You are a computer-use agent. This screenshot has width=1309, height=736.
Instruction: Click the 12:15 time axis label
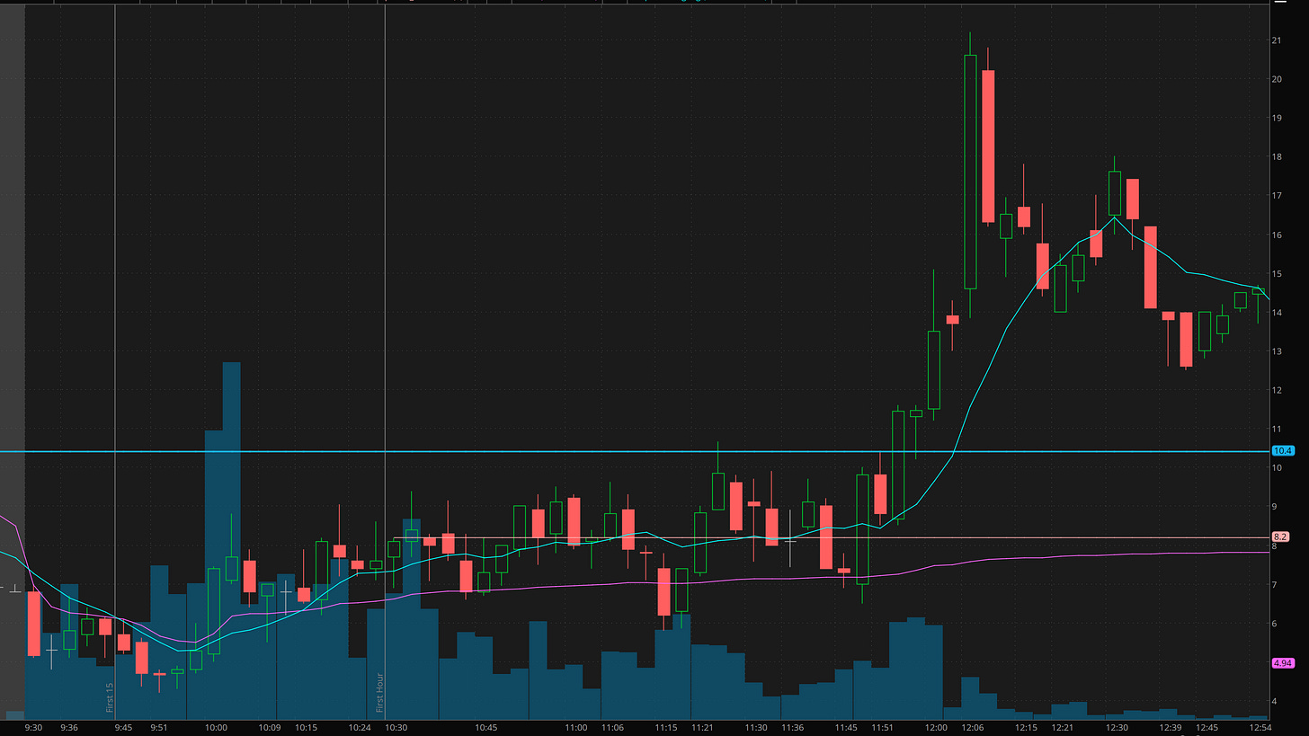(x=1027, y=728)
